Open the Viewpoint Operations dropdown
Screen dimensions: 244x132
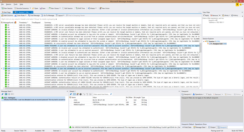click(x=198, y=94)
